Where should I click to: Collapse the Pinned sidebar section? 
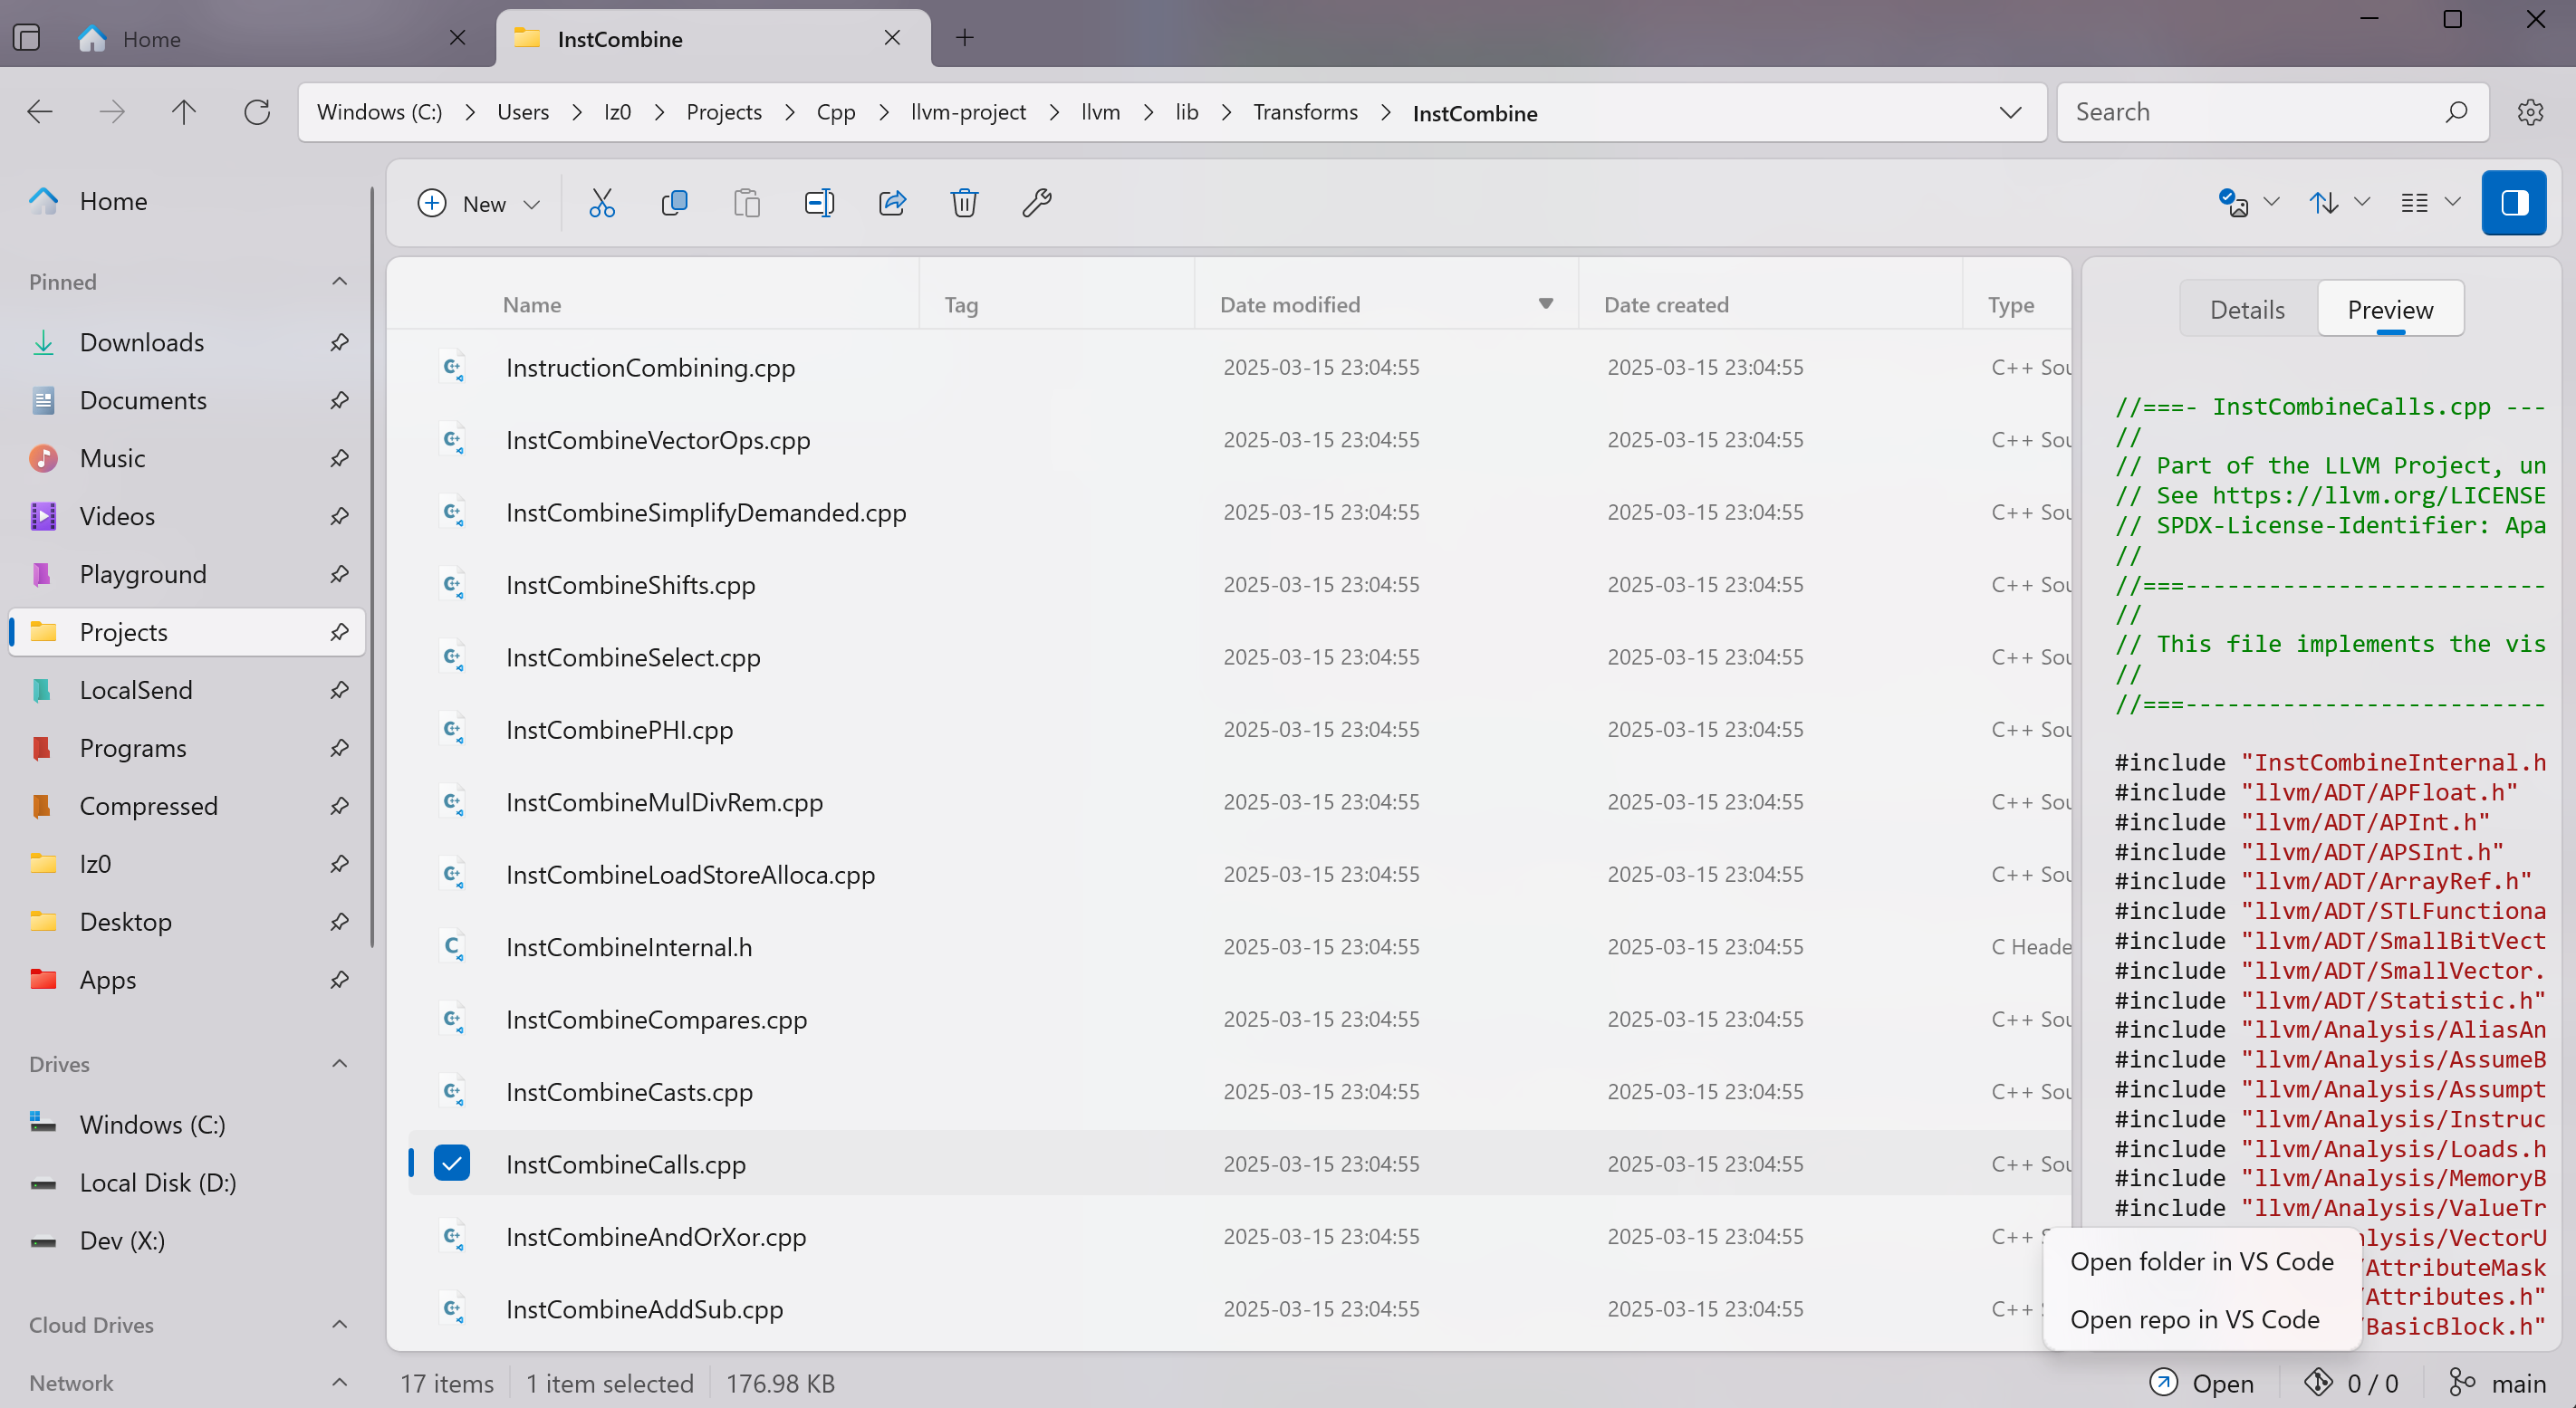click(x=340, y=282)
